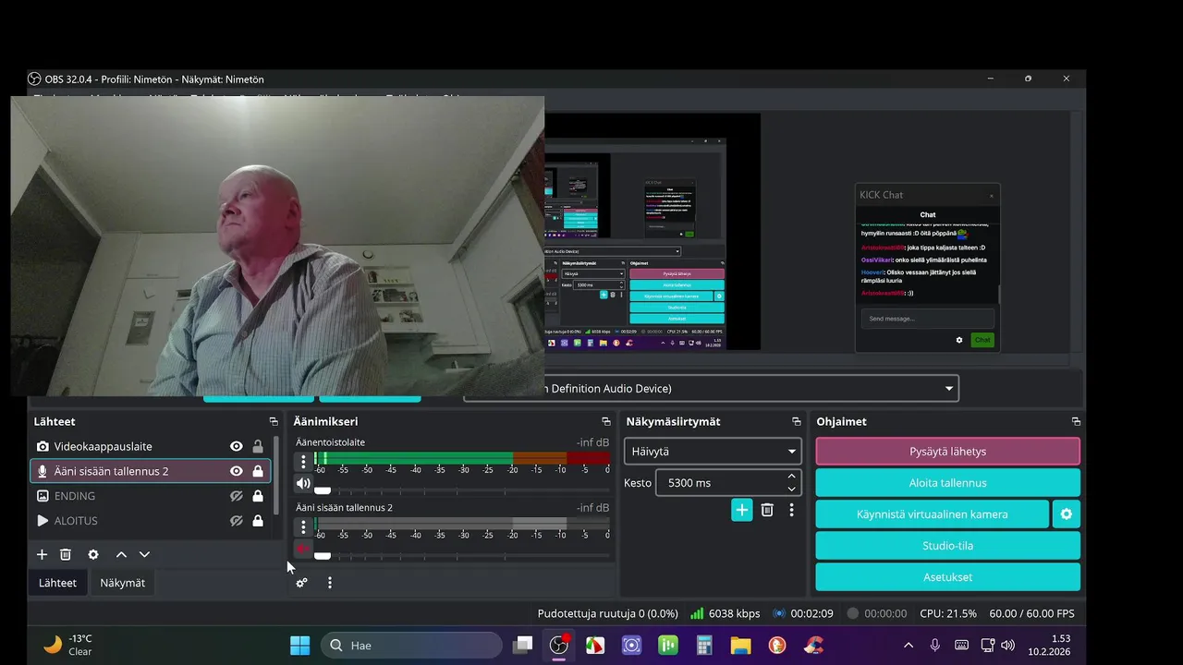Screen dimensions: 1183x665
Task: Open the Calculator taskbar icon
Action: (x=704, y=645)
